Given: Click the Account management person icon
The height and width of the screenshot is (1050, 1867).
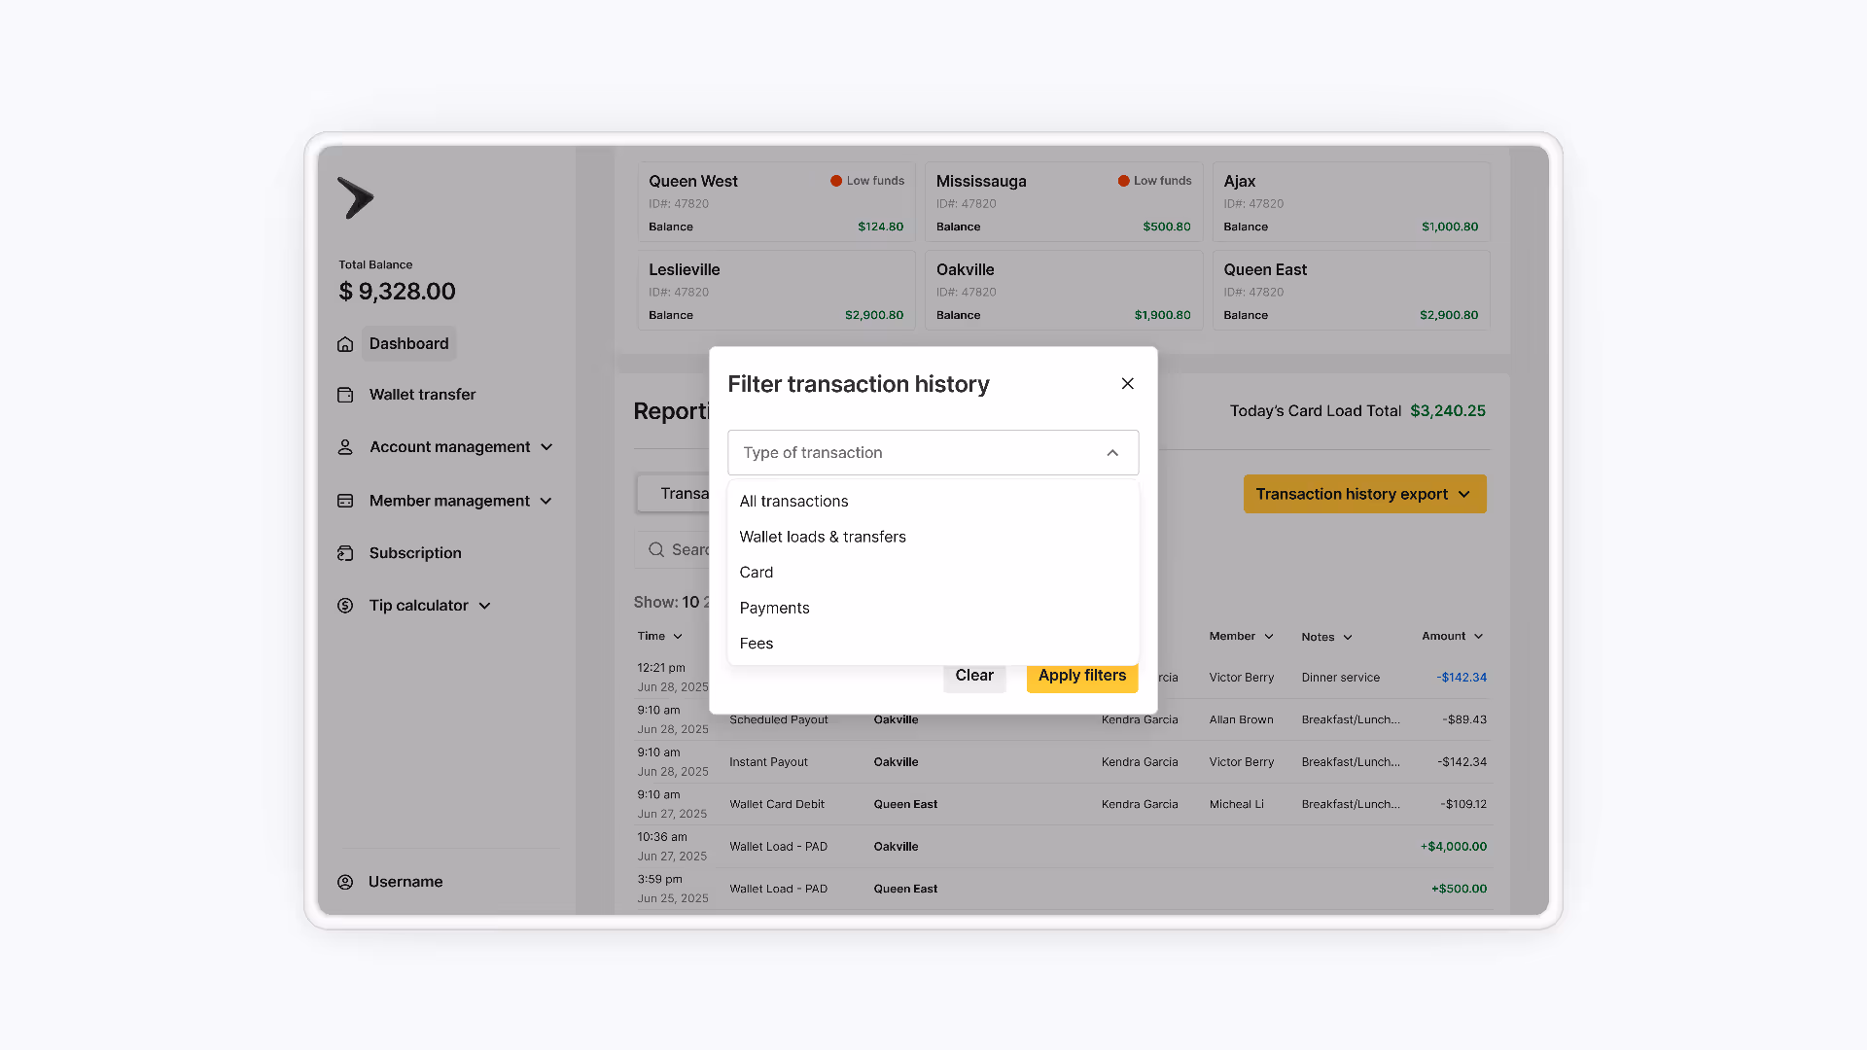Looking at the screenshot, I should 345,446.
